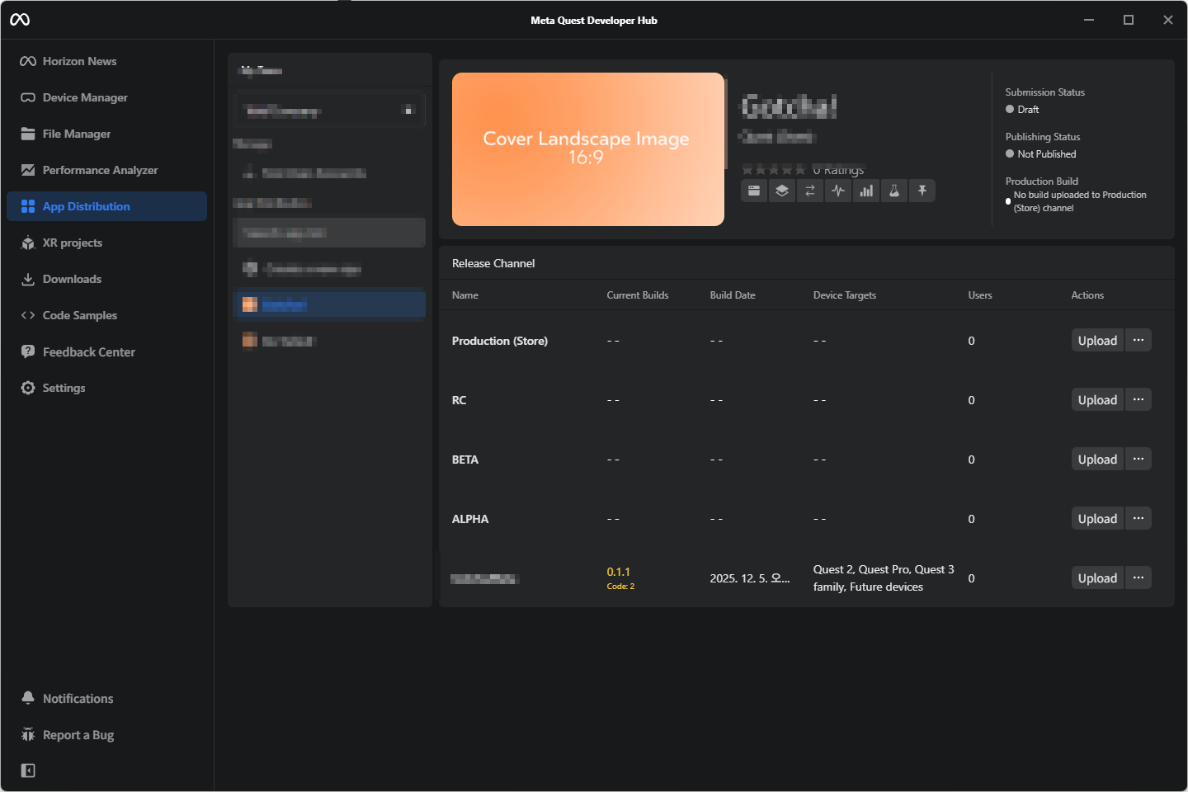Open Device Manager section
The height and width of the screenshot is (792, 1188).
pyautogui.click(x=106, y=97)
